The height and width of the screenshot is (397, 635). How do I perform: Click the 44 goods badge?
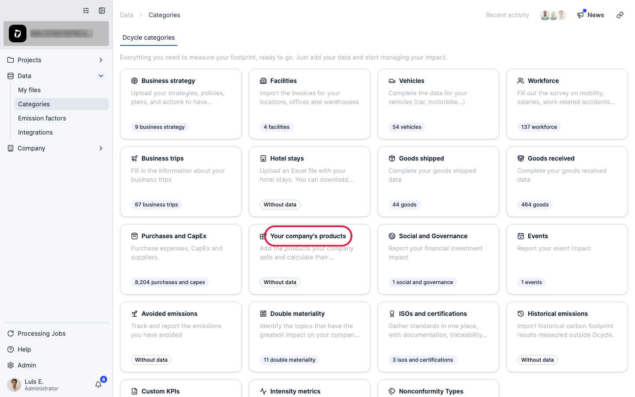(404, 205)
